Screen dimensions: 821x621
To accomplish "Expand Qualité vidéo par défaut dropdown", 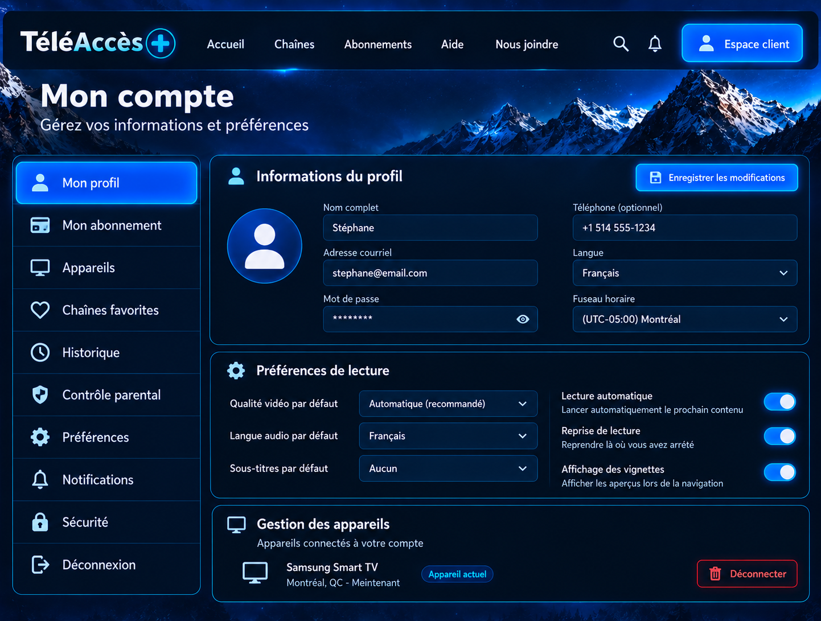I will tap(448, 404).
